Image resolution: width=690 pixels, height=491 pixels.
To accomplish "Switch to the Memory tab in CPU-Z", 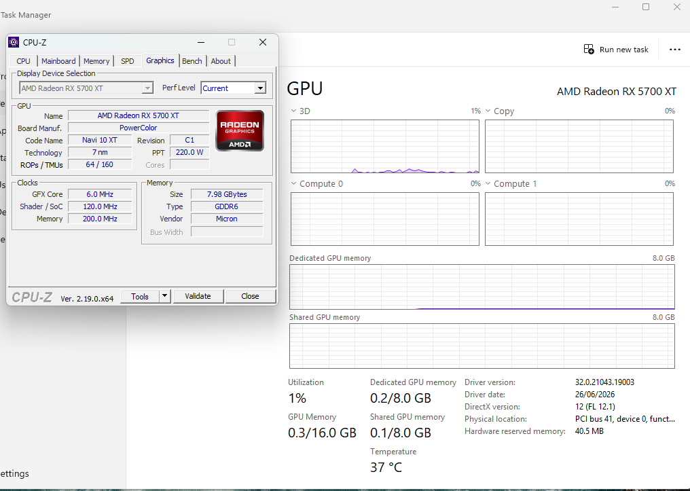I will click(x=96, y=61).
